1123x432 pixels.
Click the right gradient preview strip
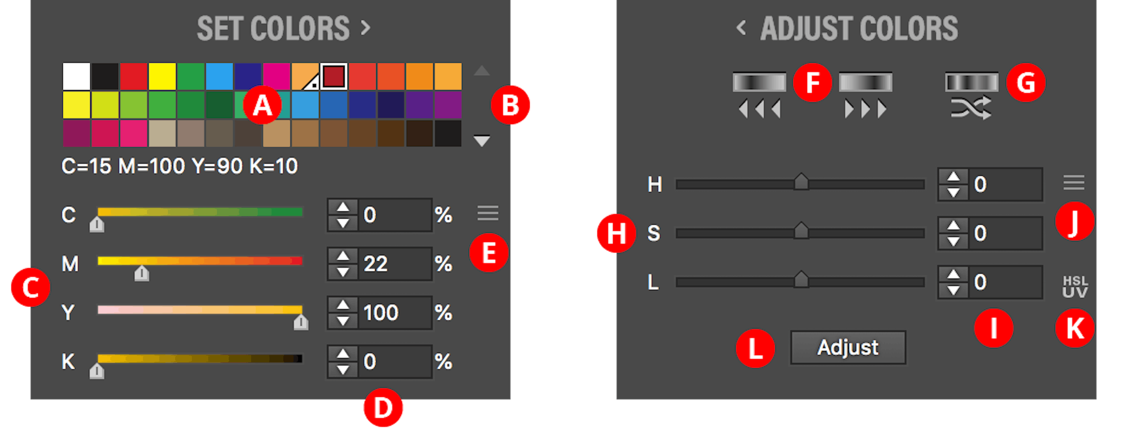[x=865, y=80]
